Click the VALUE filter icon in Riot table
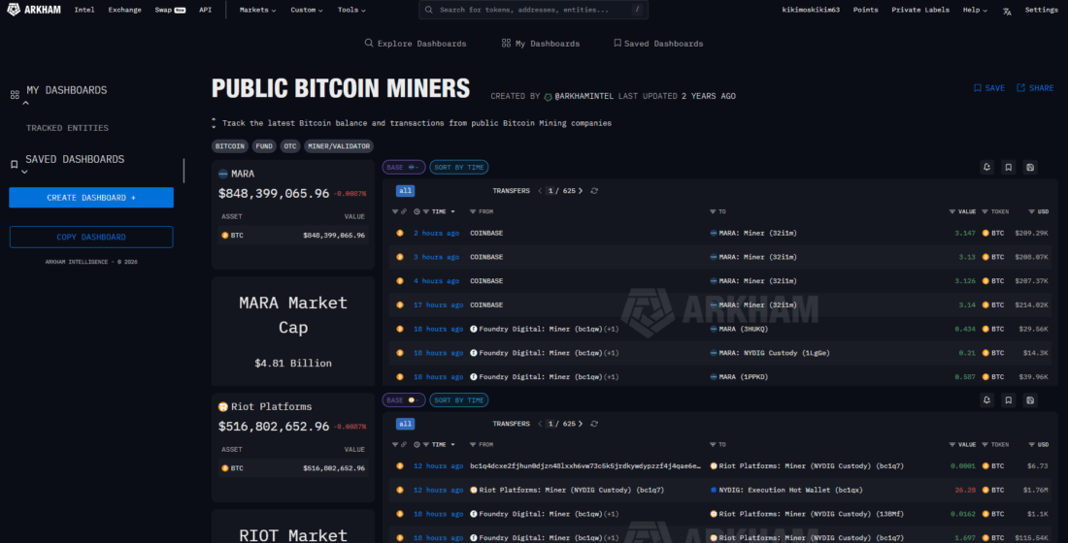 951,444
